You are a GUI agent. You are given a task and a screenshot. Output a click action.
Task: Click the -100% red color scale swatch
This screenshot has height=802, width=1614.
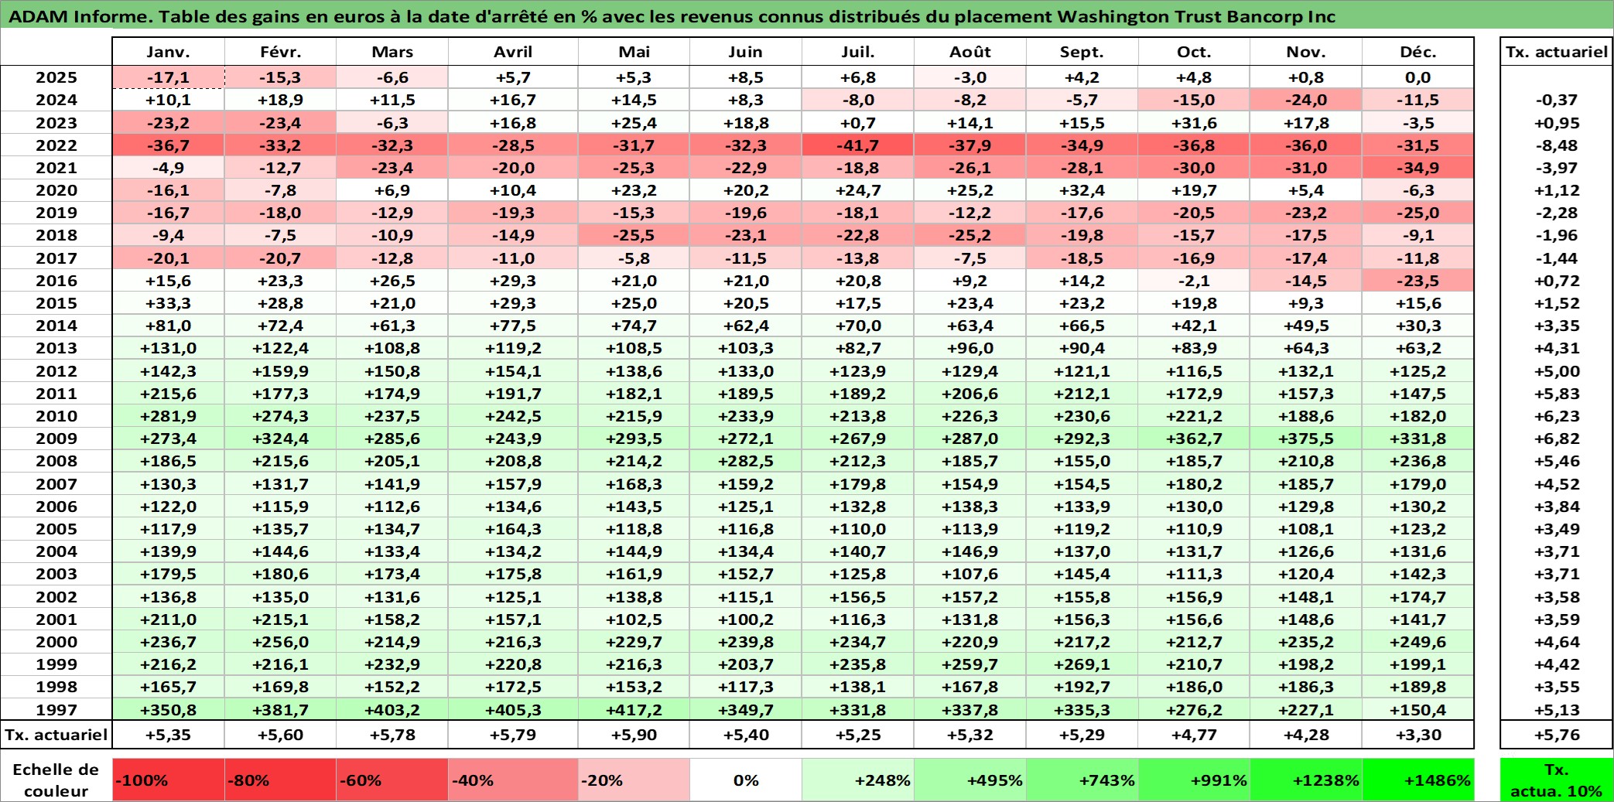[168, 780]
